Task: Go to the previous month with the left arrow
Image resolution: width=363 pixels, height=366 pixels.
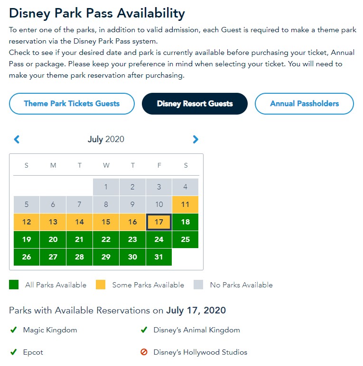Action: coord(17,139)
